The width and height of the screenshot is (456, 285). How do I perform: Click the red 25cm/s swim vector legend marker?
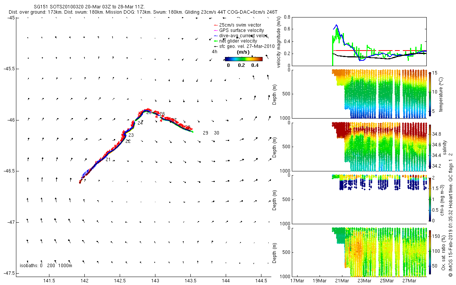pos(215,25)
